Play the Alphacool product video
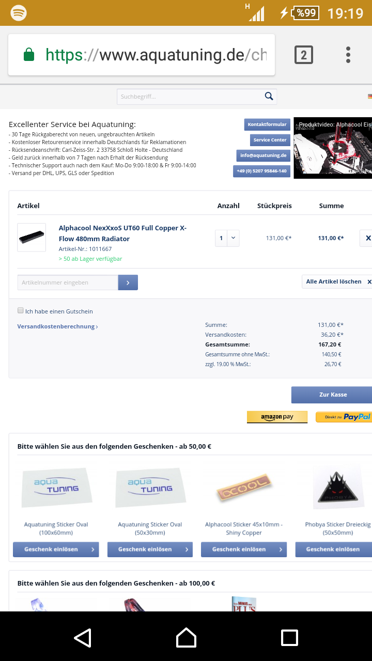This screenshot has width=372, height=661. [x=339, y=148]
